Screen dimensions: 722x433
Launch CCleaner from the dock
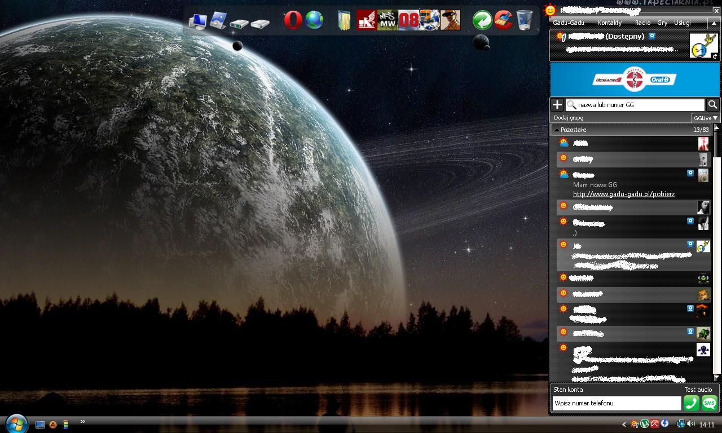coord(503,20)
